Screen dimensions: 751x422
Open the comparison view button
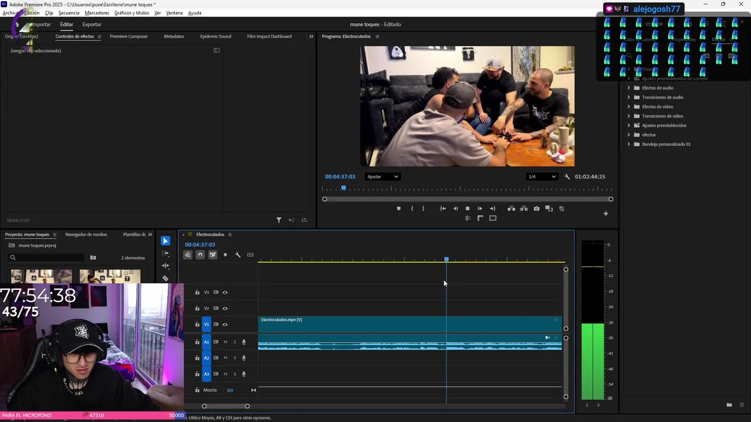[549, 209]
